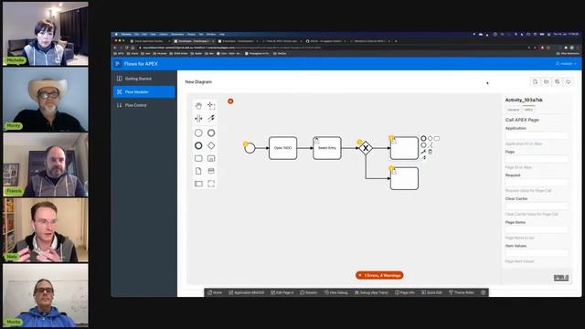
Task: Click View Debug in developer toolbar
Action: 336,292
